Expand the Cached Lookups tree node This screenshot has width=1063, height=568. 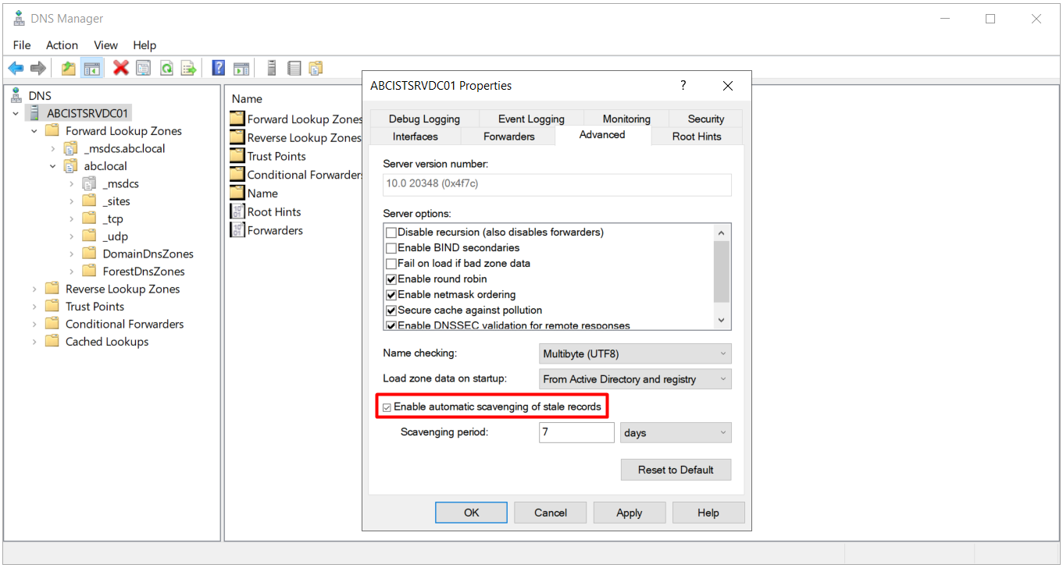34,342
